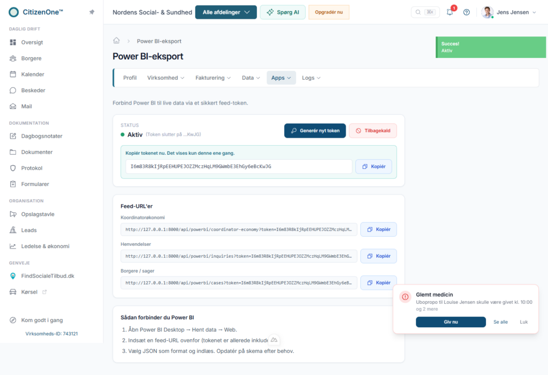Click Se alle in the notification
The image size is (548, 375).
tap(500, 322)
